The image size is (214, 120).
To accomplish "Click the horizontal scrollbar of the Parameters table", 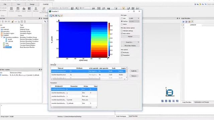I will (x=72, y=107).
